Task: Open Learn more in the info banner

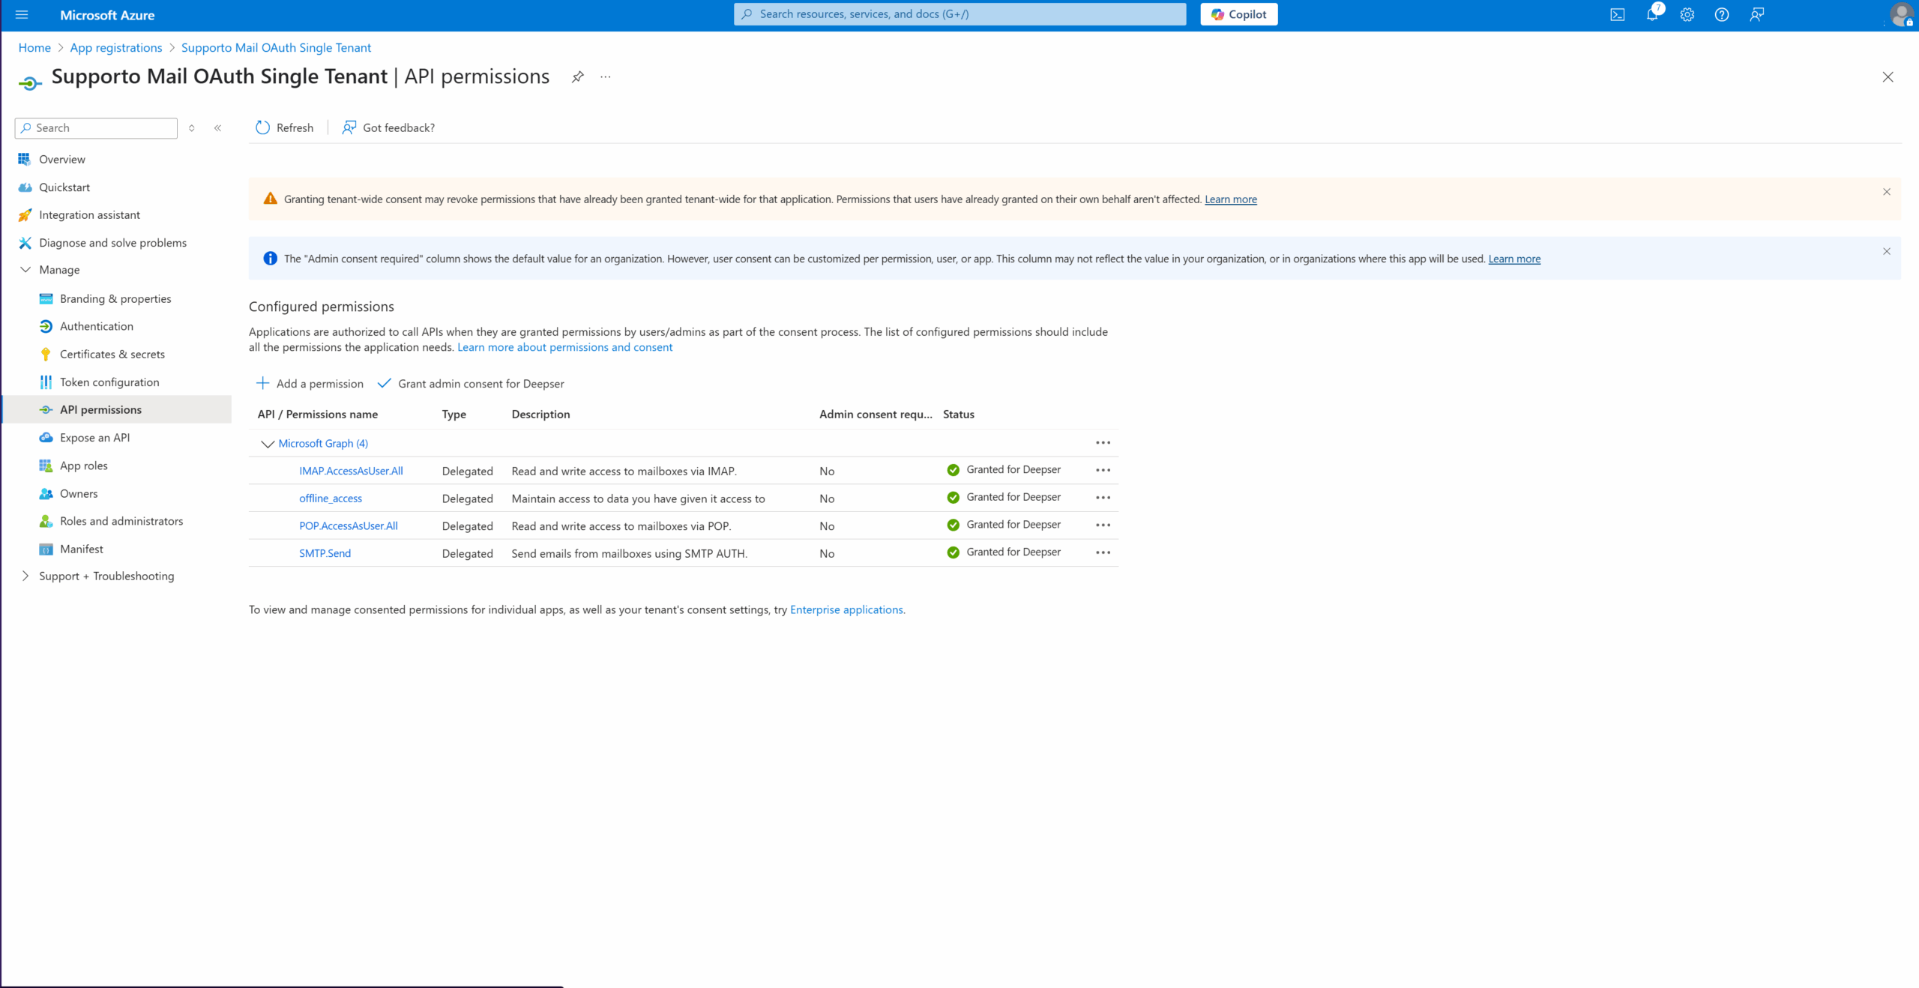Action: [1514, 259]
